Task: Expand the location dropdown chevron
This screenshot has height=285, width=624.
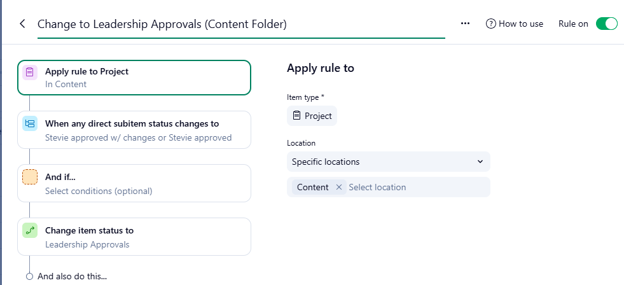Action: pyautogui.click(x=480, y=162)
